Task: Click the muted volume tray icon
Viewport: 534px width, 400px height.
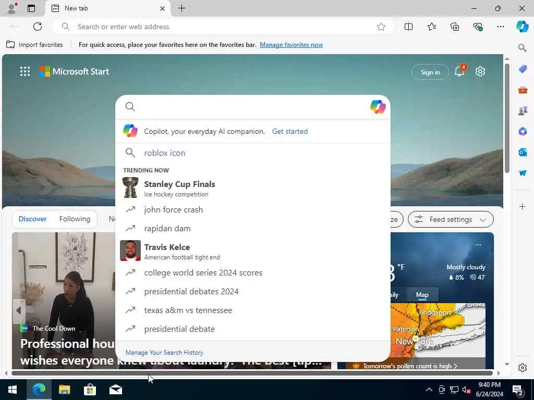Action: pos(466,390)
